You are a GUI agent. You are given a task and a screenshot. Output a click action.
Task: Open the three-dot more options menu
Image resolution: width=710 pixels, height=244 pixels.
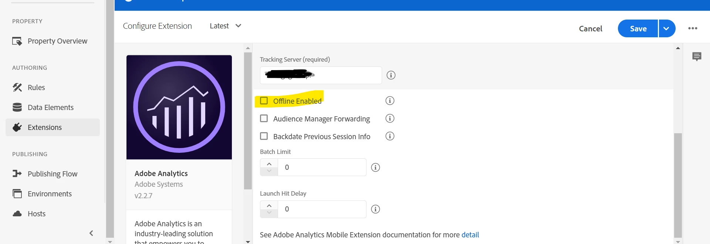pyautogui.click(x=693, y=28)
